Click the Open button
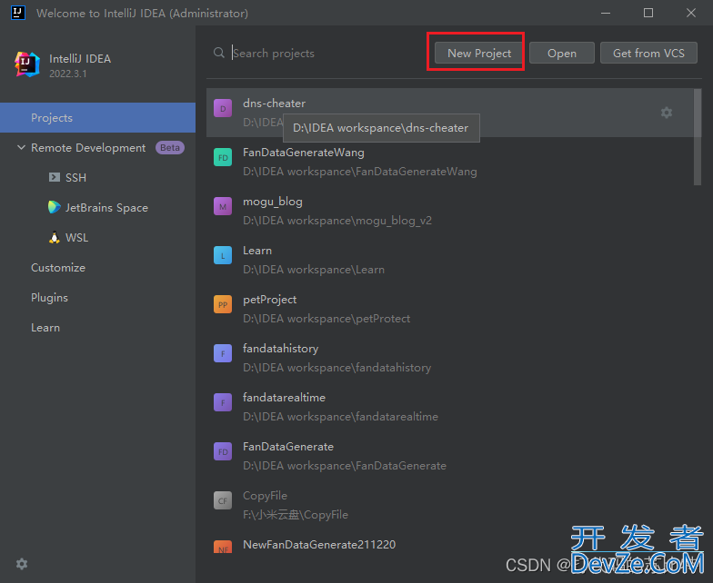 [562, 53]
